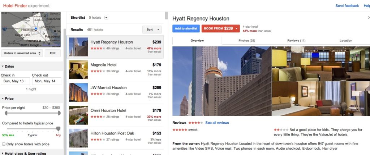Click the Houston map thumbnail
370x155 pixels.
pos(31,29)
